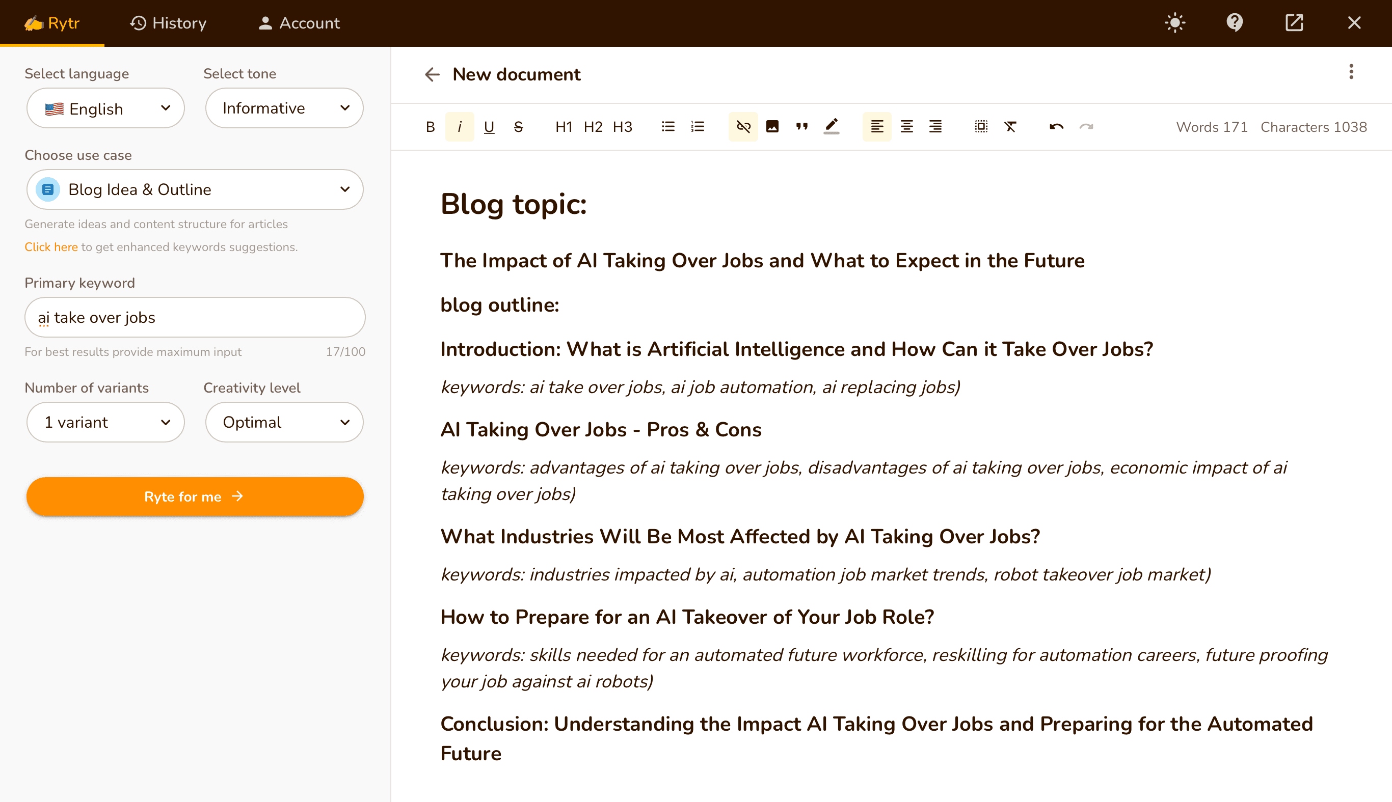
Task: Switch to the History tab
Action: coord(168,22)
